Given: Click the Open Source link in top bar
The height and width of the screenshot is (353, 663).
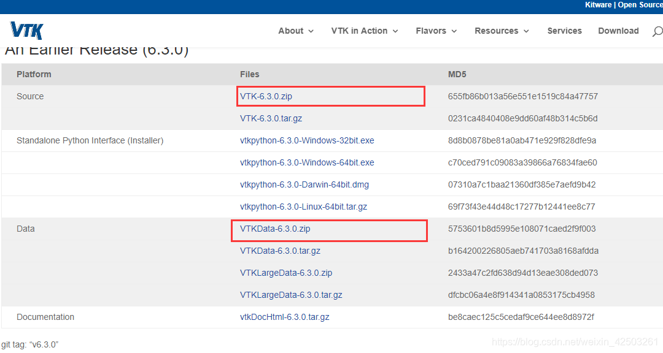Looking at the screenshot, I should point(640,5).
